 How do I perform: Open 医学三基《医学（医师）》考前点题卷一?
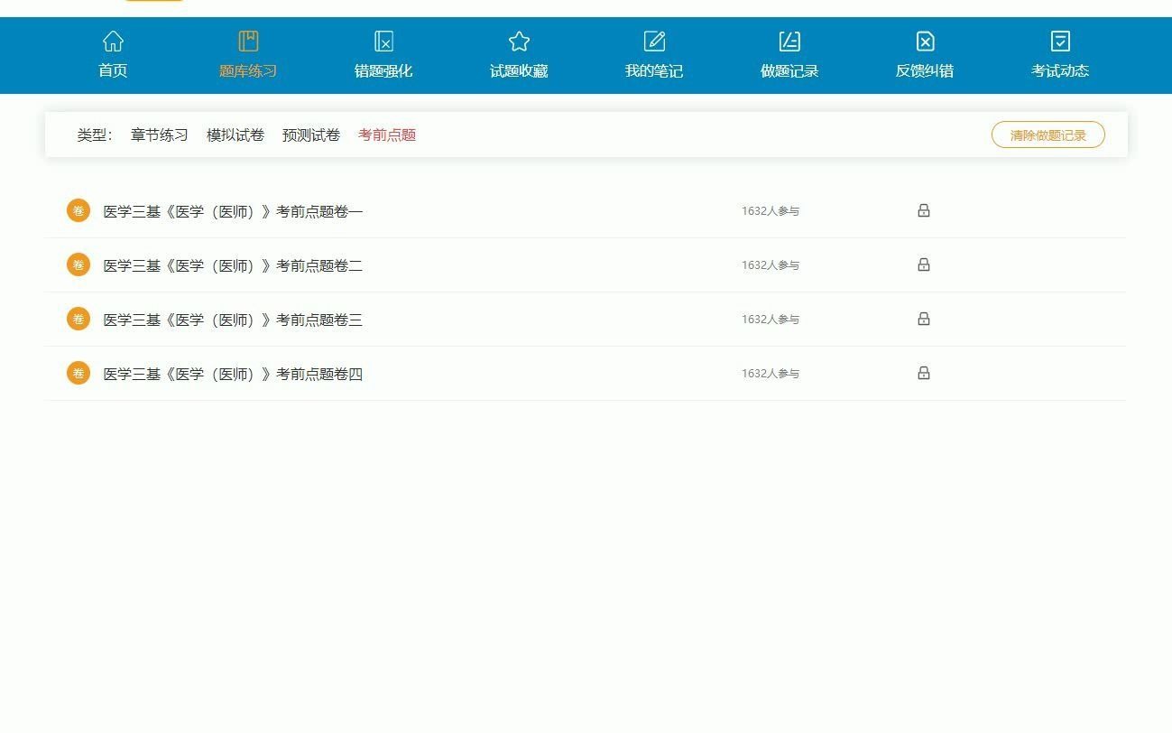coord(233,211)
